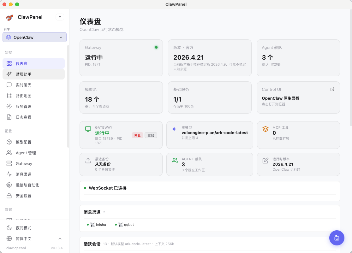Click the Agent 舰队 people icon

[175, 161]
